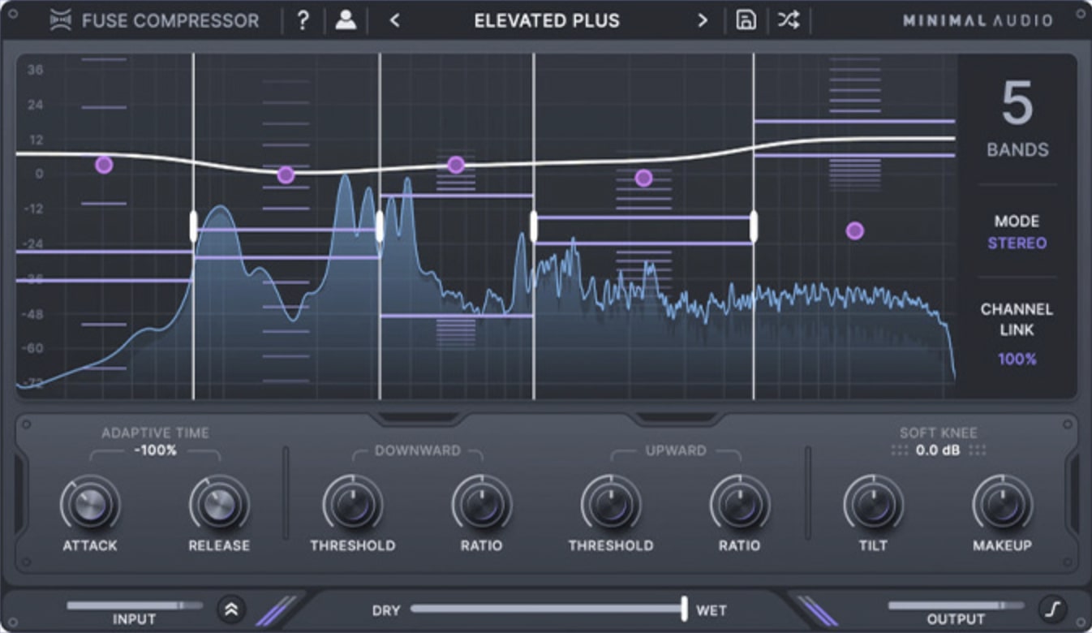Select the fourth band's purple gain node
This screenshot has width=1092, height=633.
643,178
